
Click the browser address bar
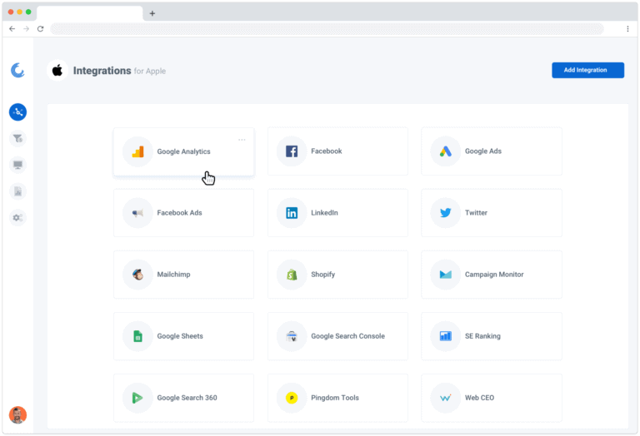point(327,28)
